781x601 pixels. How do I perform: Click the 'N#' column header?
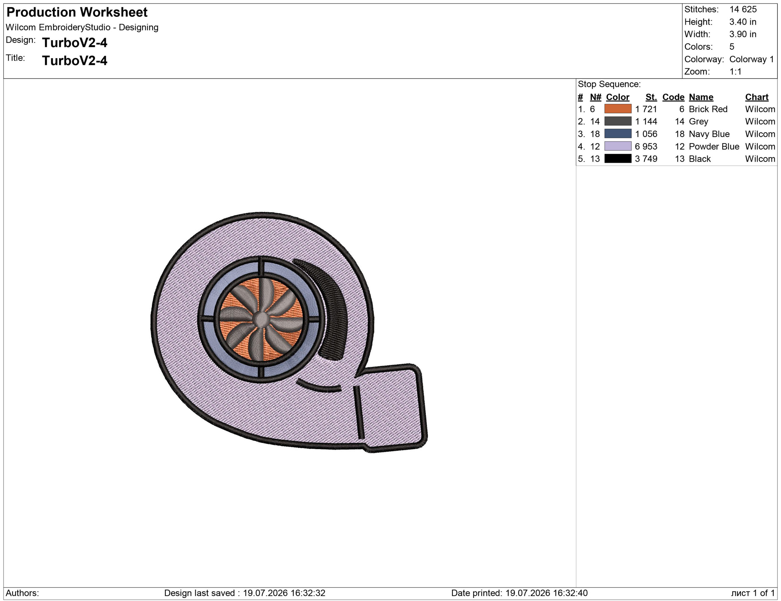(x=596, y=97)
